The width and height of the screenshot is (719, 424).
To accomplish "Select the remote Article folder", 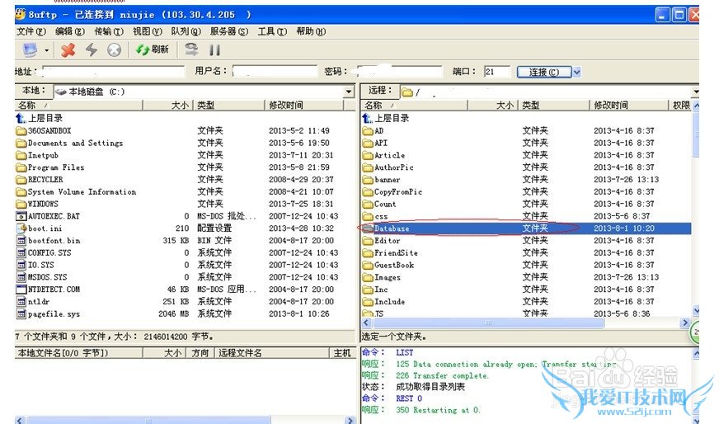I will 383,155.
